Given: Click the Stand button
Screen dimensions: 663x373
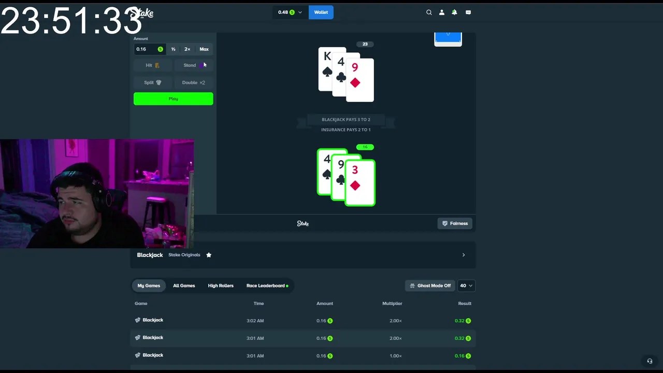Looking at the screenshot, I should click(x=194, y=65).
